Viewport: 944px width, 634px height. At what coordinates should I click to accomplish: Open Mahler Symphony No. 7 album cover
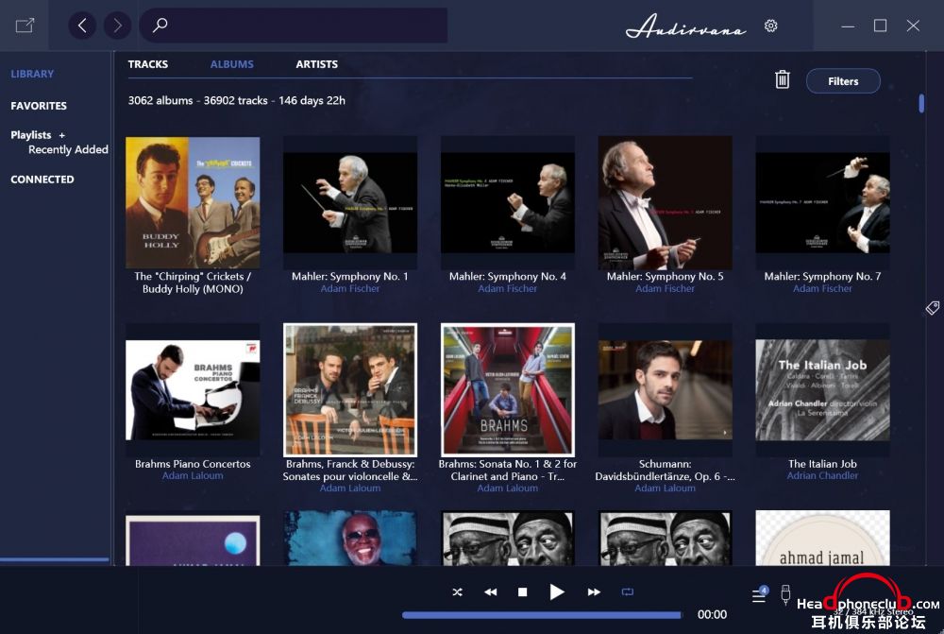pyautogui.click(x=822, y=202)
